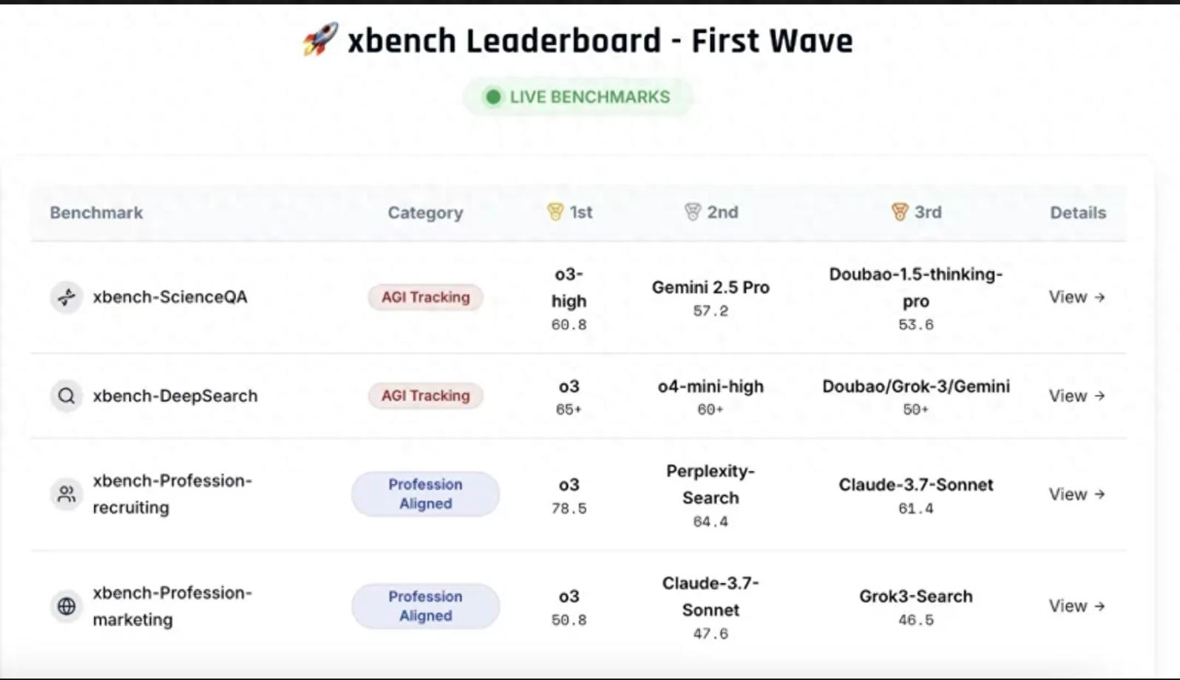Click the ScienceQA sparkle icon
This screenshot has height=680, width=1180.
coord(67,297)
